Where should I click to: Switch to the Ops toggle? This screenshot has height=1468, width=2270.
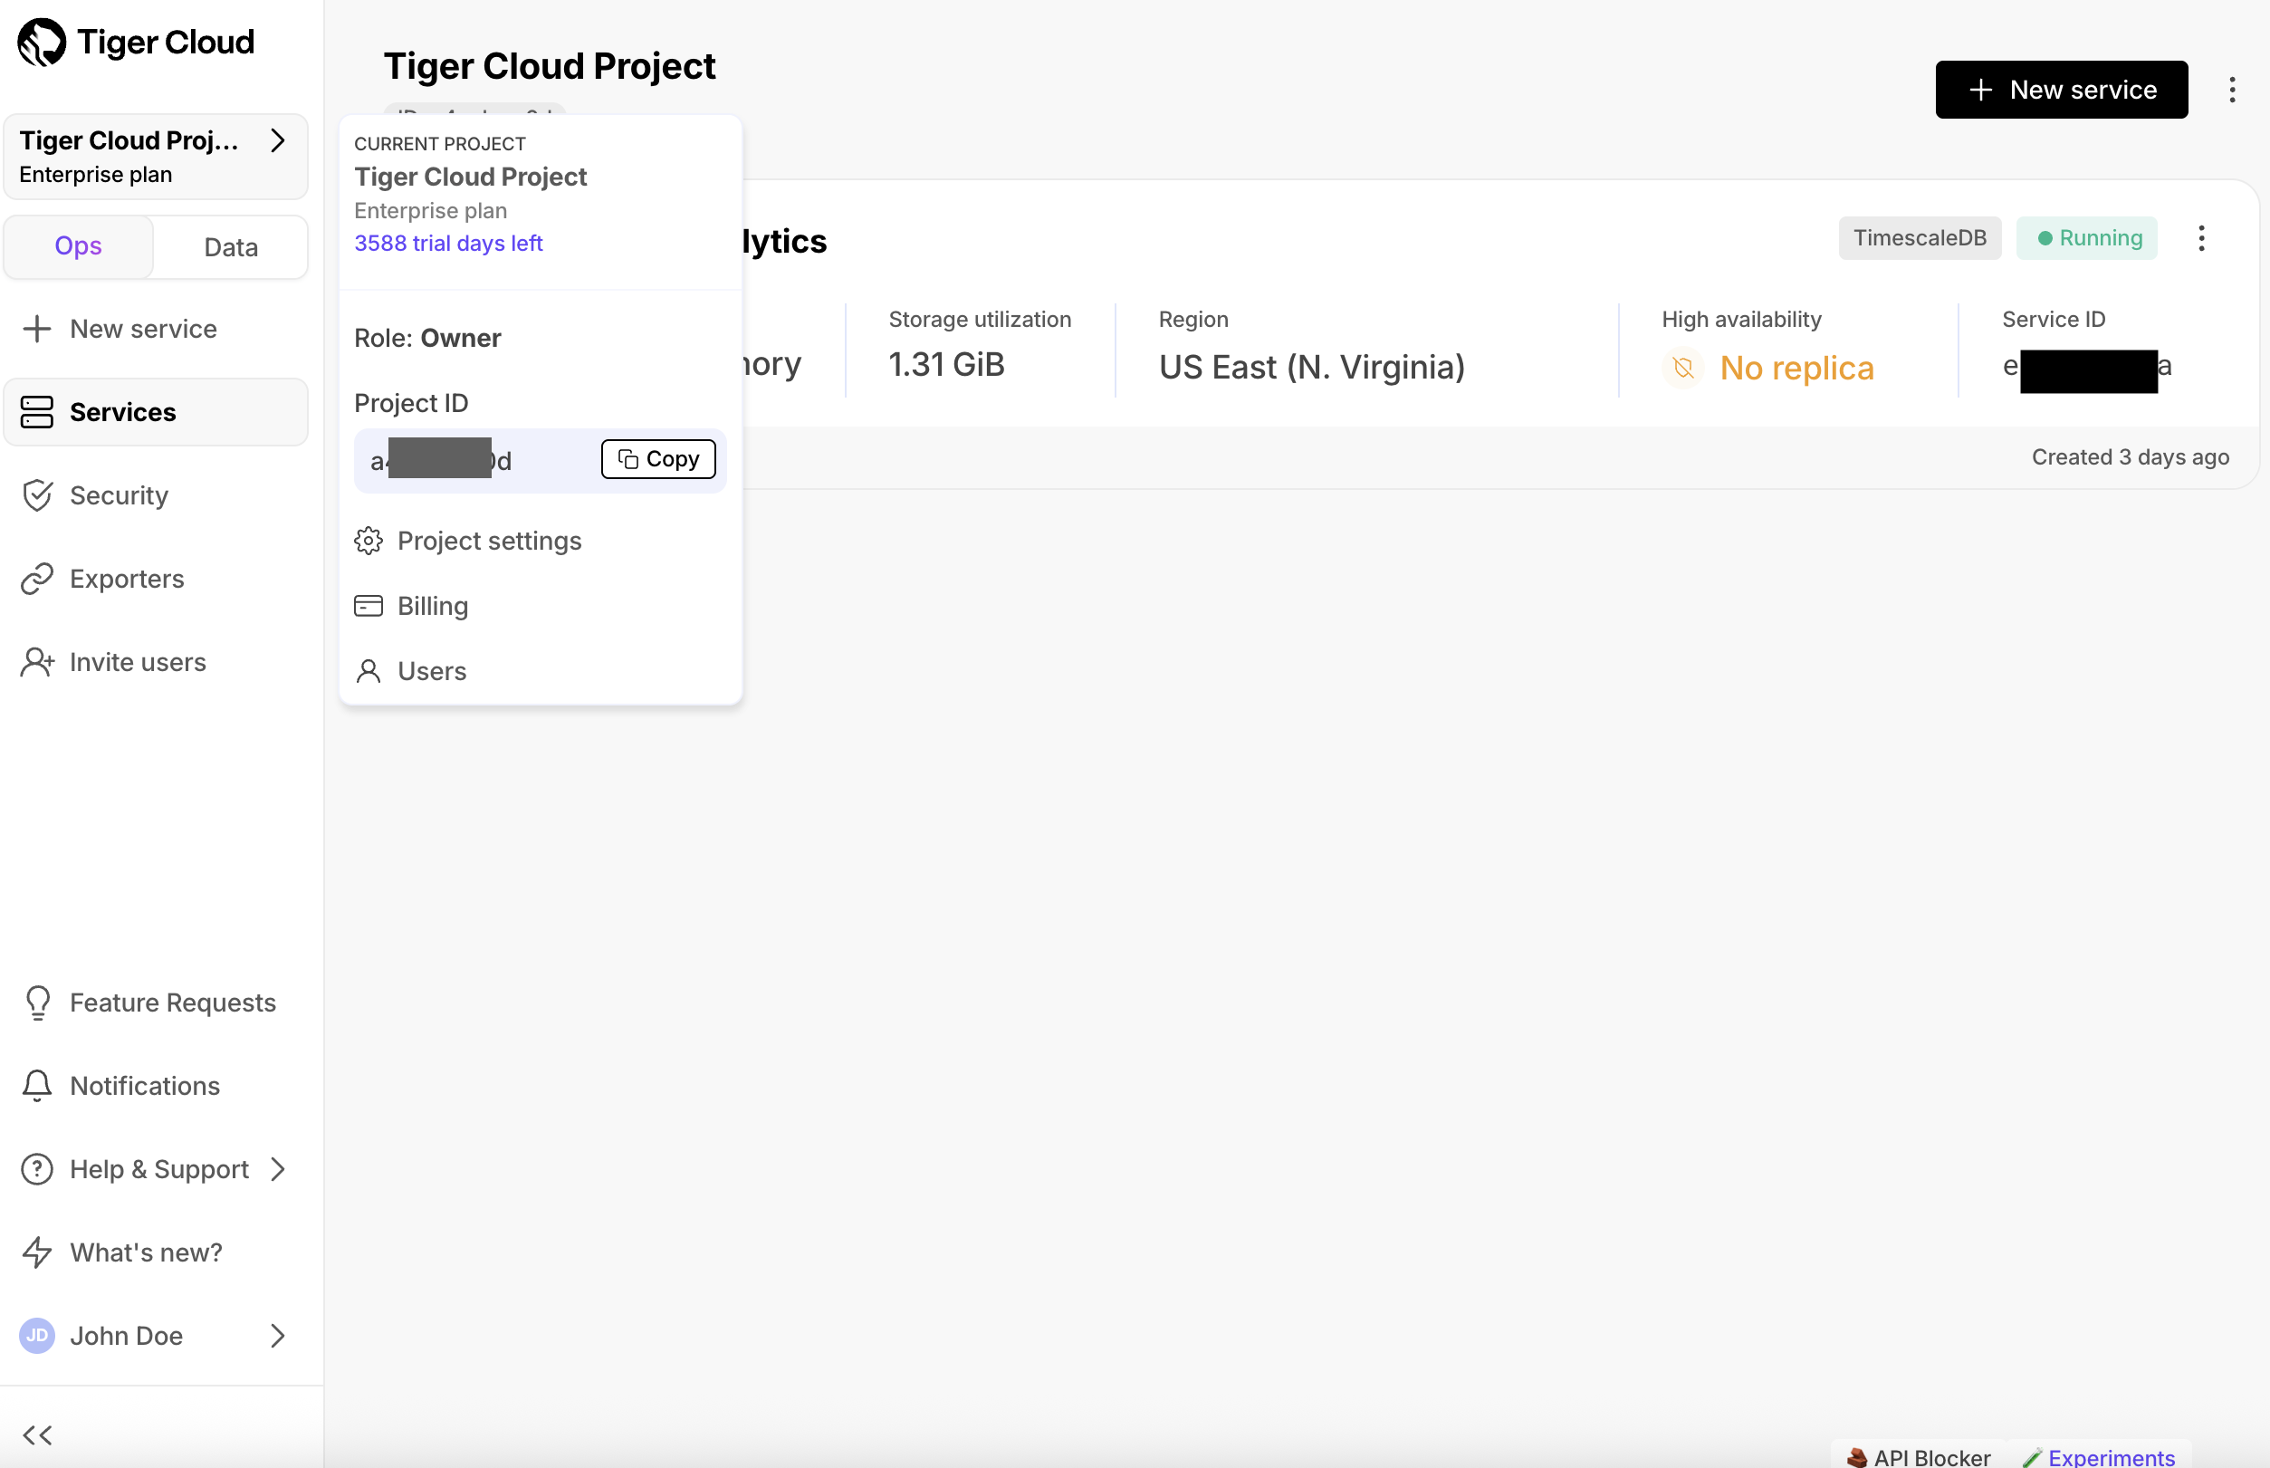pos(78,246)
